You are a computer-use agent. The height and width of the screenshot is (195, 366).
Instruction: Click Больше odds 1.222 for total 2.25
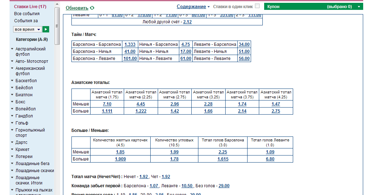click(141, 111)
